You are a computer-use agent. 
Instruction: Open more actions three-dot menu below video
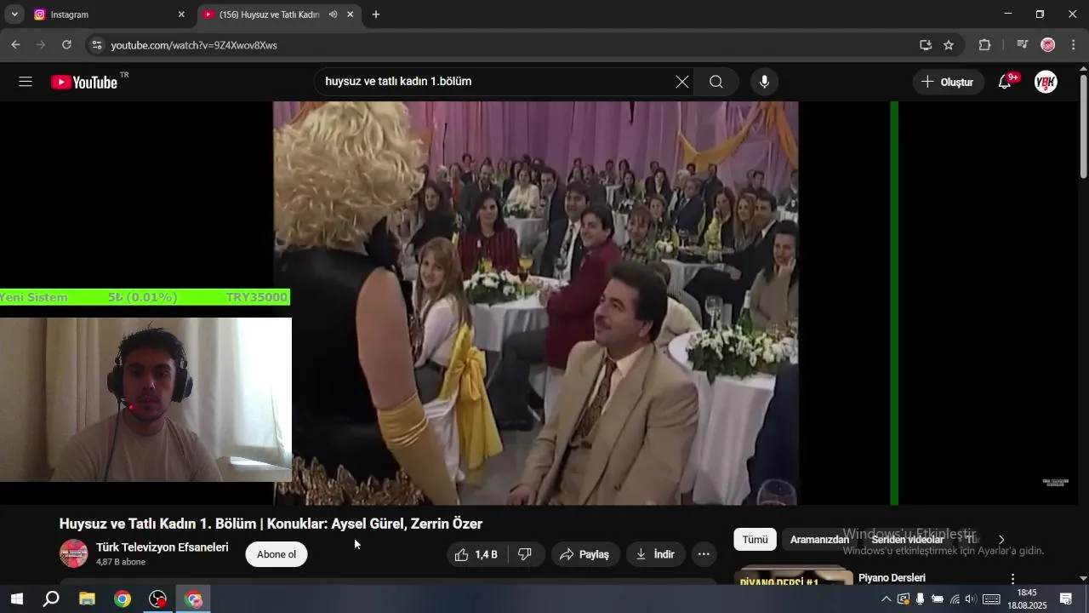704,554
